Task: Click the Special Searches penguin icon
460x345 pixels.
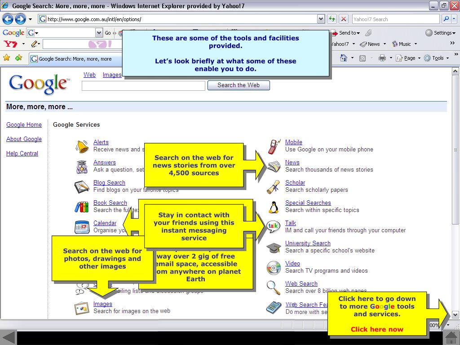Action: (274, 208)
